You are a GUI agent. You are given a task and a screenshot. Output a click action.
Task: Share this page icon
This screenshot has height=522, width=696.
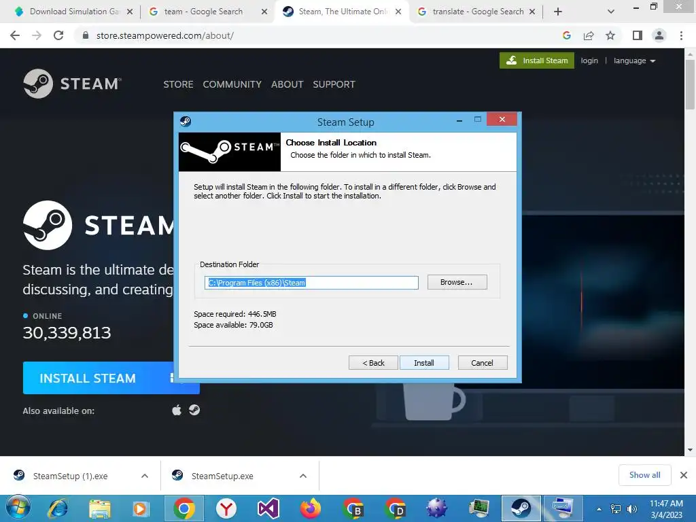click(x=589, y=35)
